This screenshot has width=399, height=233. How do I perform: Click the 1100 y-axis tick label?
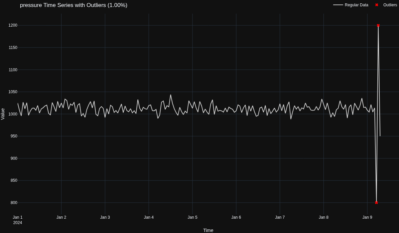13,70
